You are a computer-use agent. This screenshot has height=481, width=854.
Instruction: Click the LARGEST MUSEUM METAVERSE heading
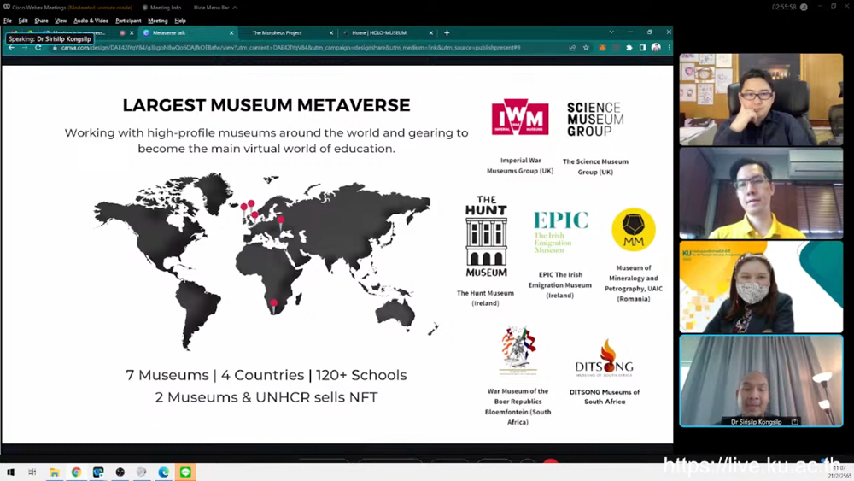(x=266, y=105)
